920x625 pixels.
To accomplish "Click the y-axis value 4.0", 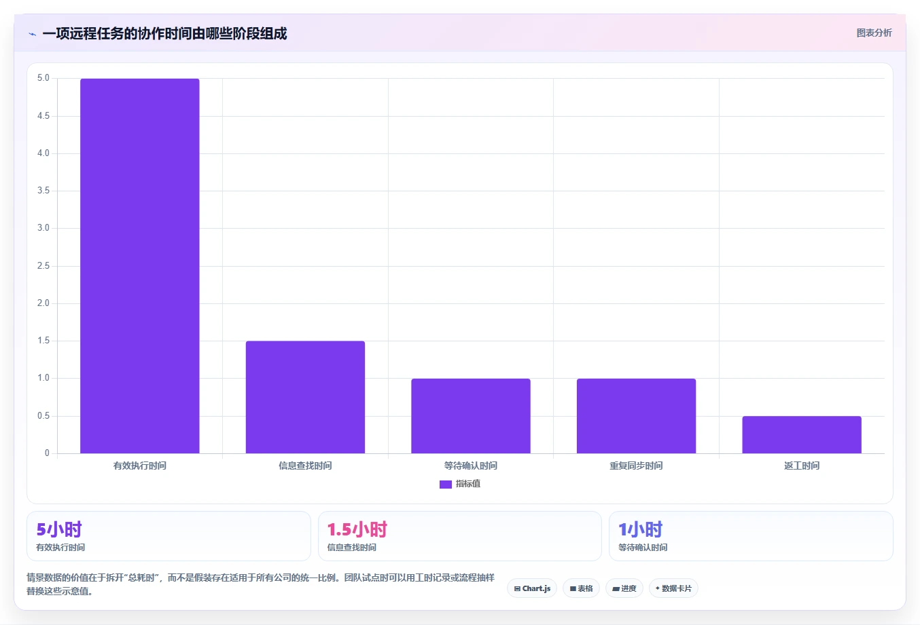I will coord(43,153).
